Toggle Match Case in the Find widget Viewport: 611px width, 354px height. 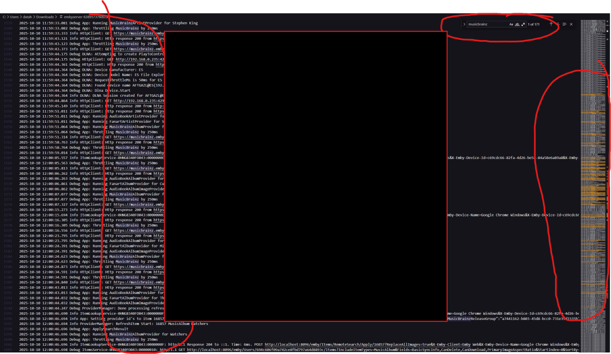(x=511, y=24)
